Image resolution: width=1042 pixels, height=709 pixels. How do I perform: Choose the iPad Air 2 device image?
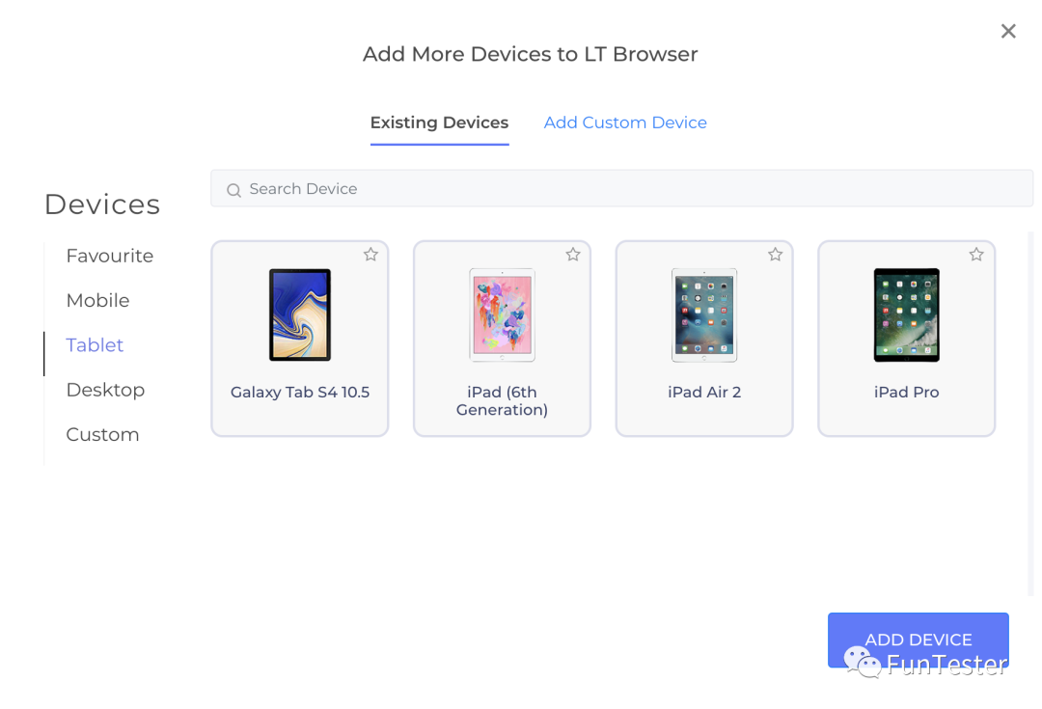(704, 315)
